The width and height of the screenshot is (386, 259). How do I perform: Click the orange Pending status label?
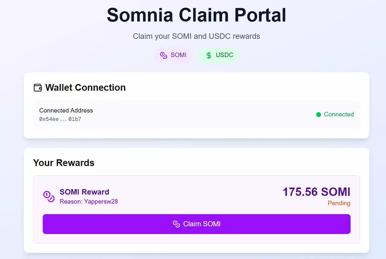click(x=339, y=203)
